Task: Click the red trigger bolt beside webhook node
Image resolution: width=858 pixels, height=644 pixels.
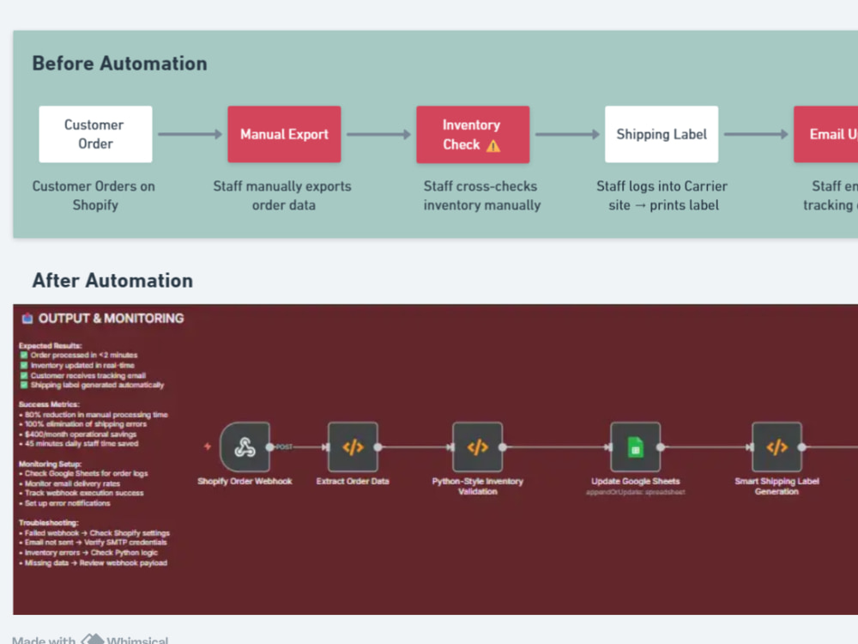Action: coord(208,447)
